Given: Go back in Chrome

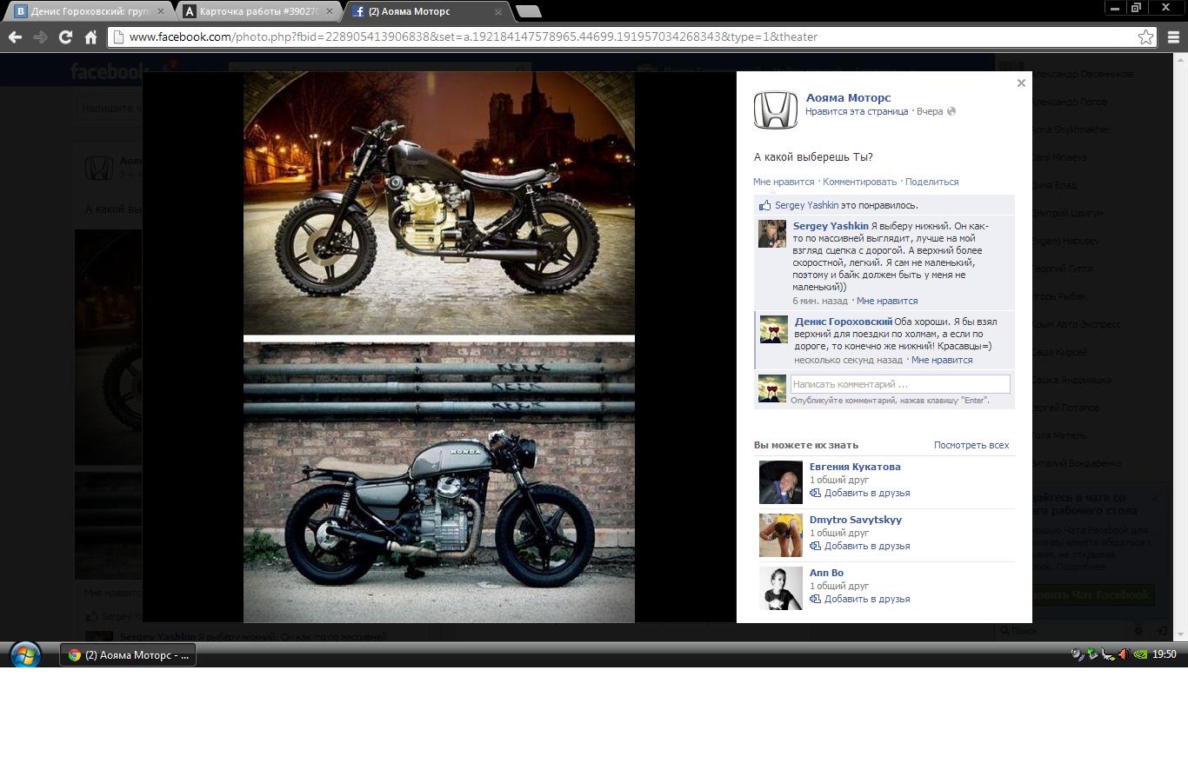Looking at the screenshot, I should point(15,36).
